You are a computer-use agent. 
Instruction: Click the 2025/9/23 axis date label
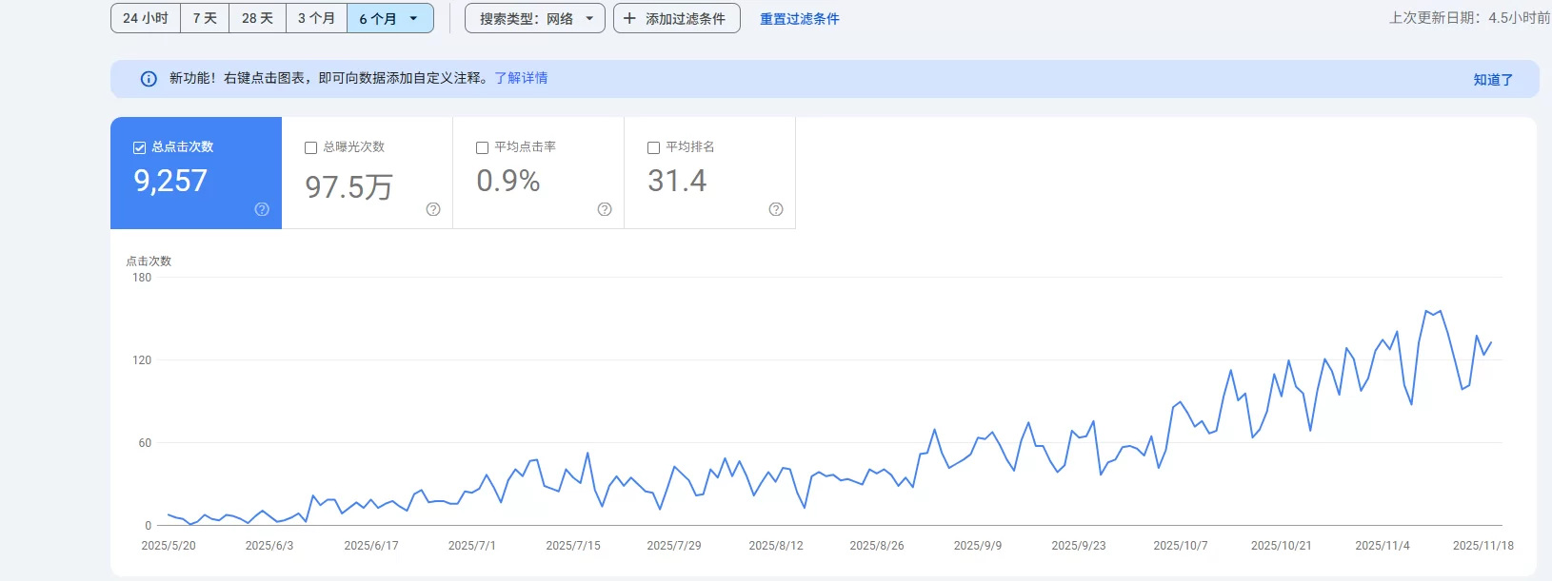coord(1079,546)
